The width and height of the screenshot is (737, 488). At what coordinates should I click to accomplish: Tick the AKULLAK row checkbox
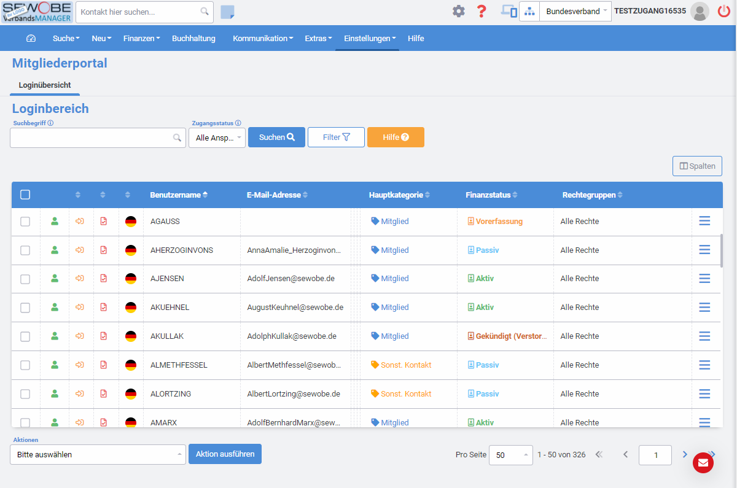tap(25, 336)
